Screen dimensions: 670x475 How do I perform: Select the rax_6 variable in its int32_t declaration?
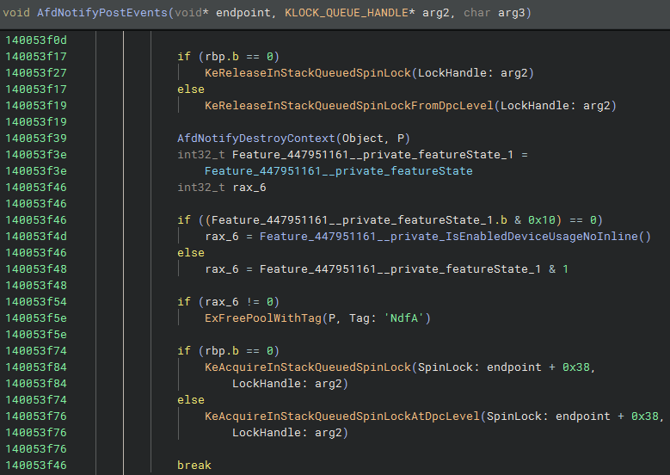click(249, 188)
